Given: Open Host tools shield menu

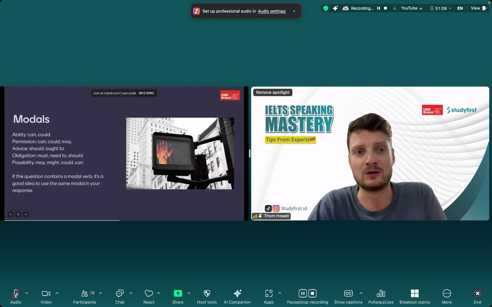Looking at the screenshot, I should [207, 296].
